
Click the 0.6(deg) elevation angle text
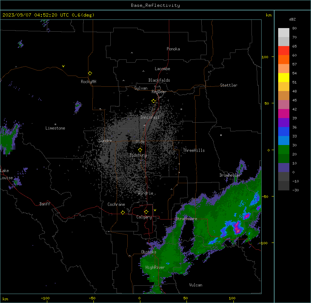pos(83,15)
